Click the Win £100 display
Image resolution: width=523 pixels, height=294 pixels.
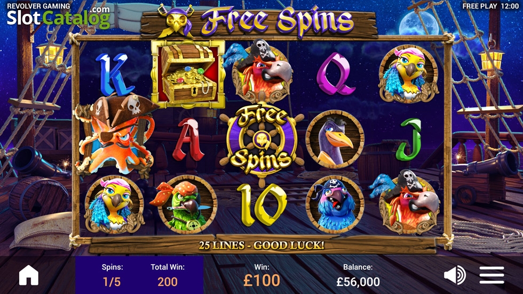[262, 275]
